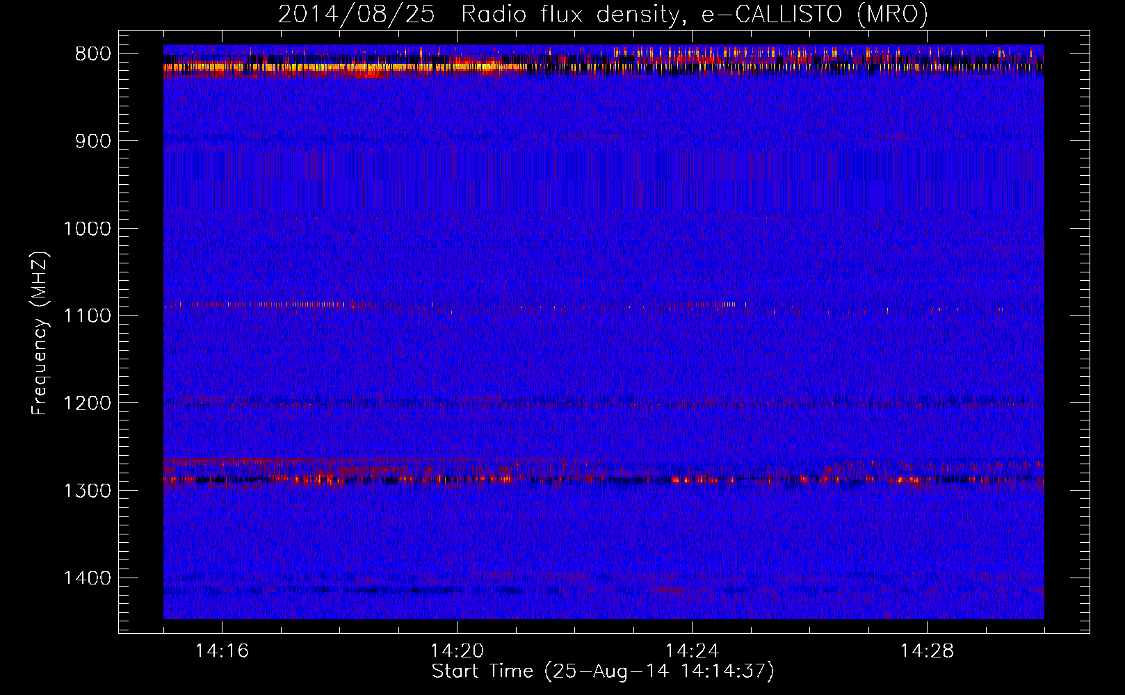The width and height of the screenshot is (1125, 695).
Task: Click the 1000 frequency axis label
Action: [87, 229]
